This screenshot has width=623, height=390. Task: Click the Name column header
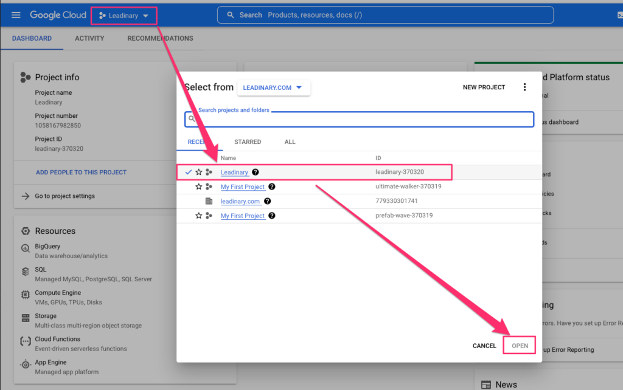tap(228, 158)
